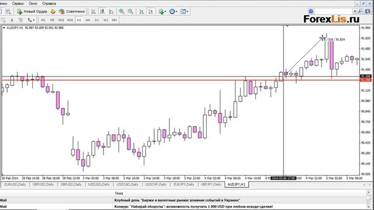Expand the periods clock dropdown arrow

[x=176, y=12]
